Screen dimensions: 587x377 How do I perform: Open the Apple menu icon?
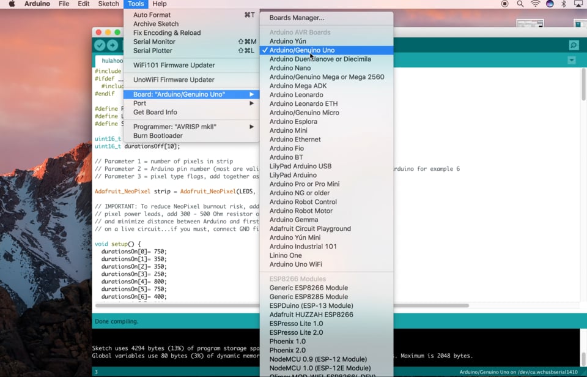(x=12, y=4)
